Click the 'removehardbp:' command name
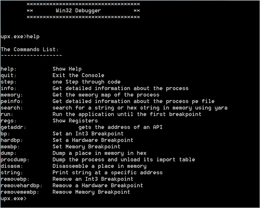260x208 pixels. (22, 186)
